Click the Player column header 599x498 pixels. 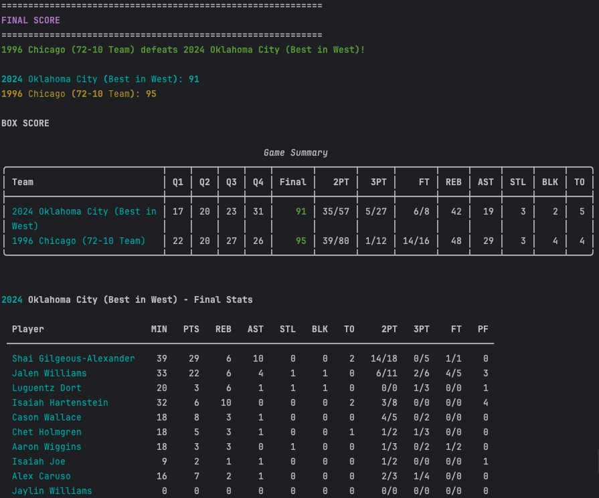coord(28,329)
